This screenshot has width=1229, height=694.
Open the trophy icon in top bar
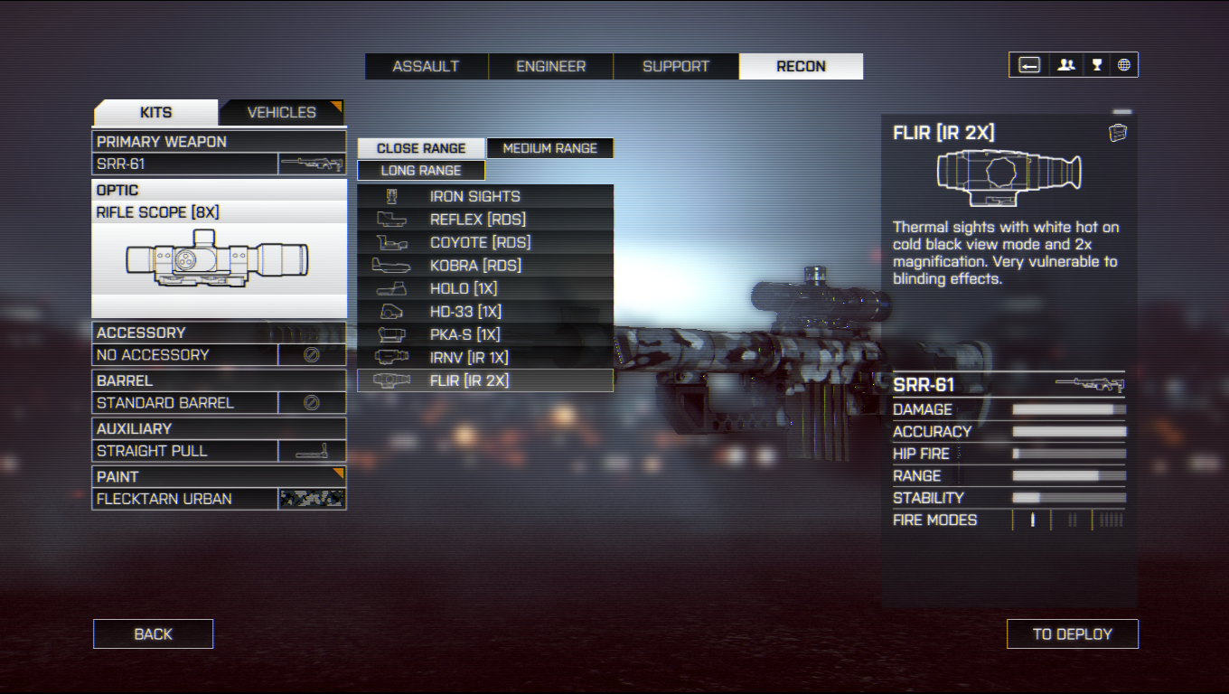pyautogui.click(x=1096, y=65)
